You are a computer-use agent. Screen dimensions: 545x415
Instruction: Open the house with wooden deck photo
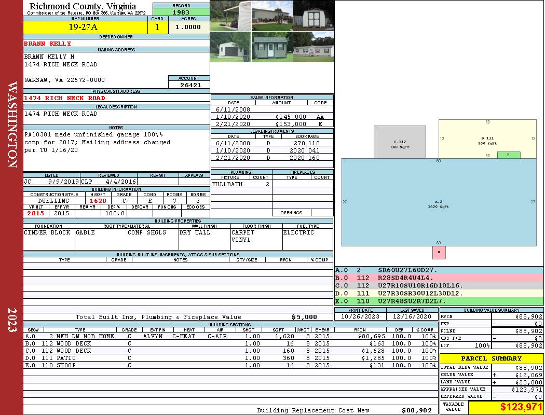(272, 16)
